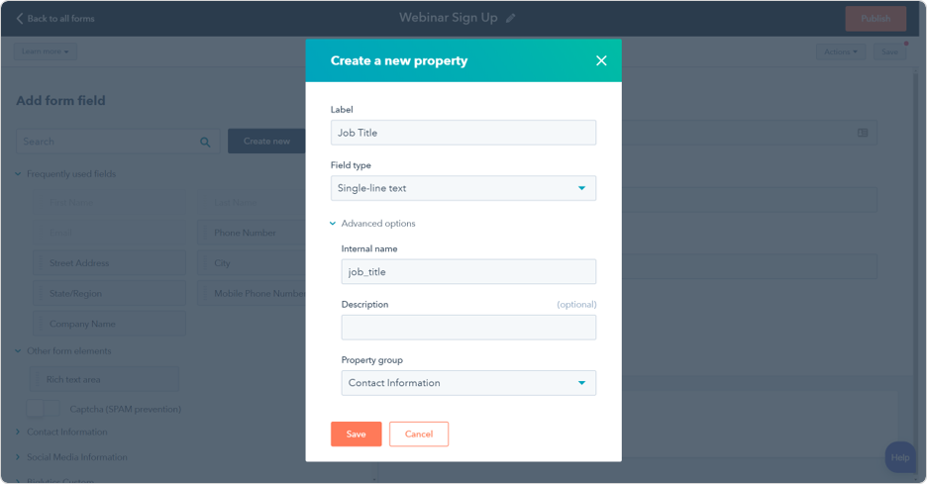
Task: Click the Create new button
Action: click(x=266, y=141)
